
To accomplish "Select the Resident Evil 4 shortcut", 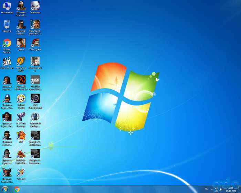I will point(35,64).
